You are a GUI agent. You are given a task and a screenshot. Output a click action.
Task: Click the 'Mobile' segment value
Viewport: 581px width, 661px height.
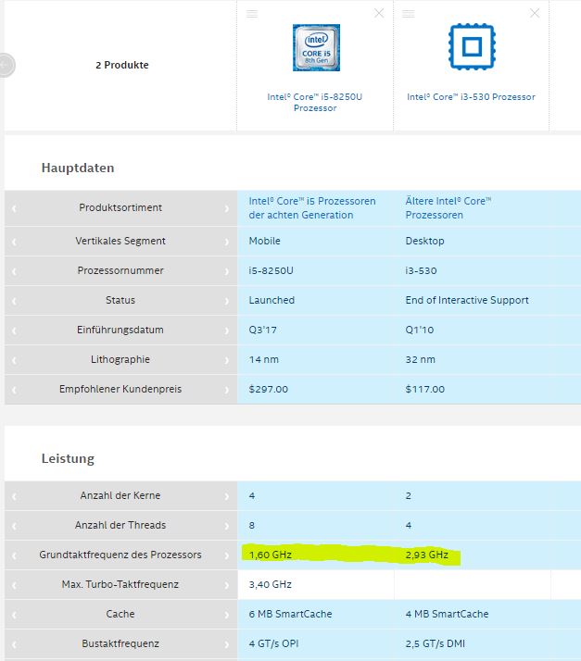[x=264, y=241]
